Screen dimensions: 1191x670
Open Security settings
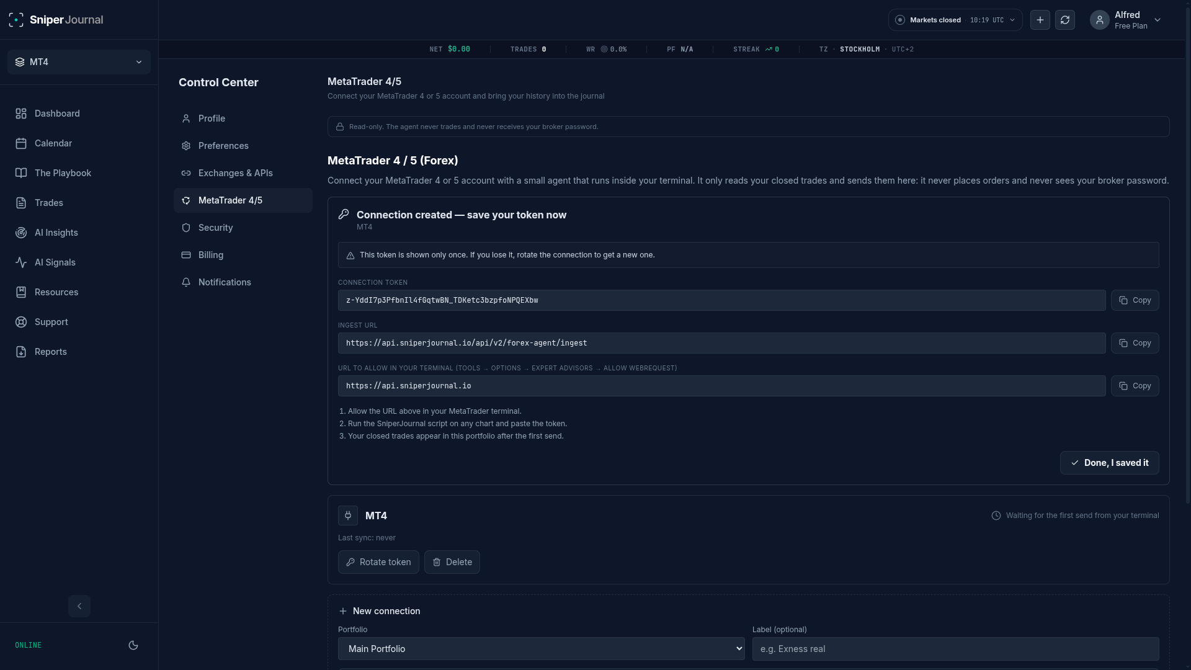[243, 228]
